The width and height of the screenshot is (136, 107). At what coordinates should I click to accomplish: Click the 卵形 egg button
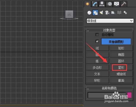(97, 80)
